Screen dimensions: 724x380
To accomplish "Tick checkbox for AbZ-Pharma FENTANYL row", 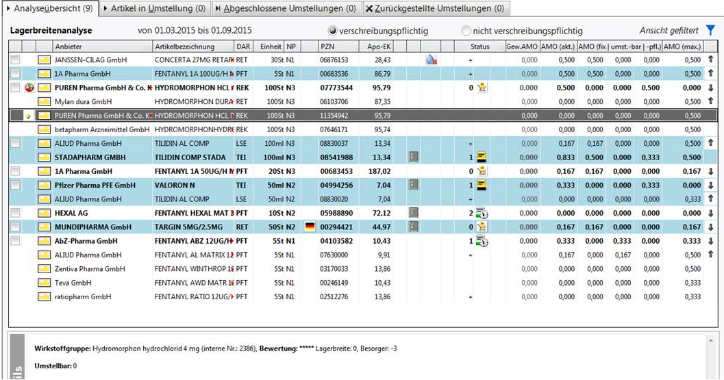I will pyautogui.click(x=15, y=240).
